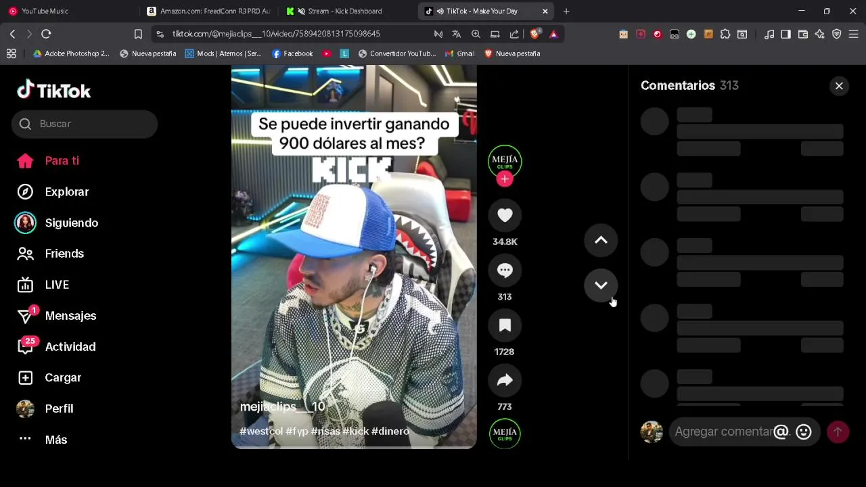866x487 pixels.
Task: Post comment with the red arrow button
Action: [x=838, y=432]
